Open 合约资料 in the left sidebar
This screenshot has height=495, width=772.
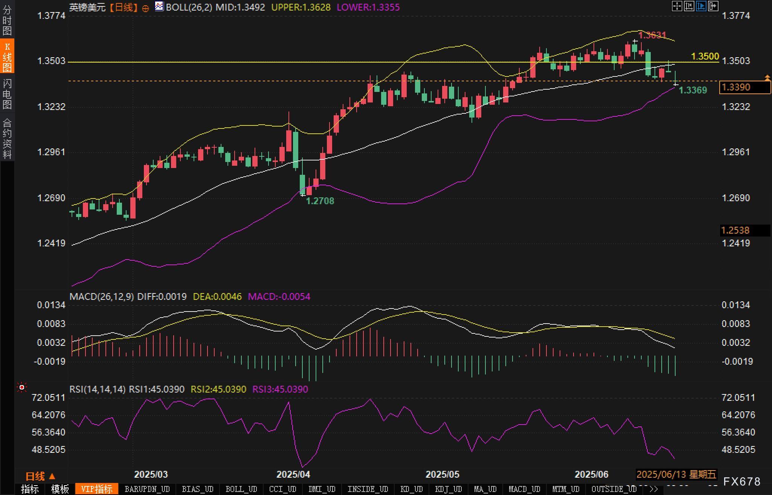pyautogui.click(x=7, y=138)
